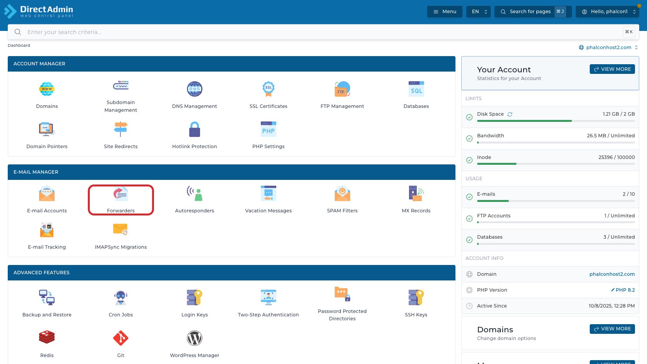Open Domain Pointers
The image size is (647, 364).
tap(47, 136)
